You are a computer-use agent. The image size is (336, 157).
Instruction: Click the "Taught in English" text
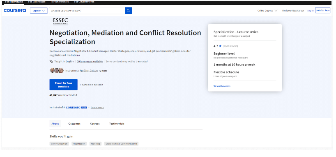coord(64,61)
